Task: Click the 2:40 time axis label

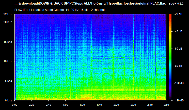Action: point(150,105)
